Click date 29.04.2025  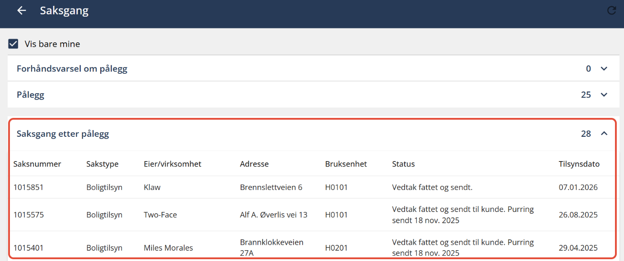coord(578,248)
